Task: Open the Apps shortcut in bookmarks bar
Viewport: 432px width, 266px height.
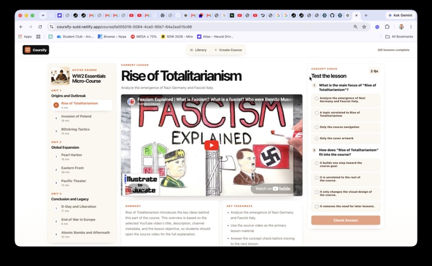Action: pos(25,36)
